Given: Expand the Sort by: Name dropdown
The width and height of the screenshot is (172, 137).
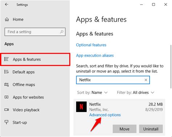Looking at the screenshot, I should pos(92,92).
